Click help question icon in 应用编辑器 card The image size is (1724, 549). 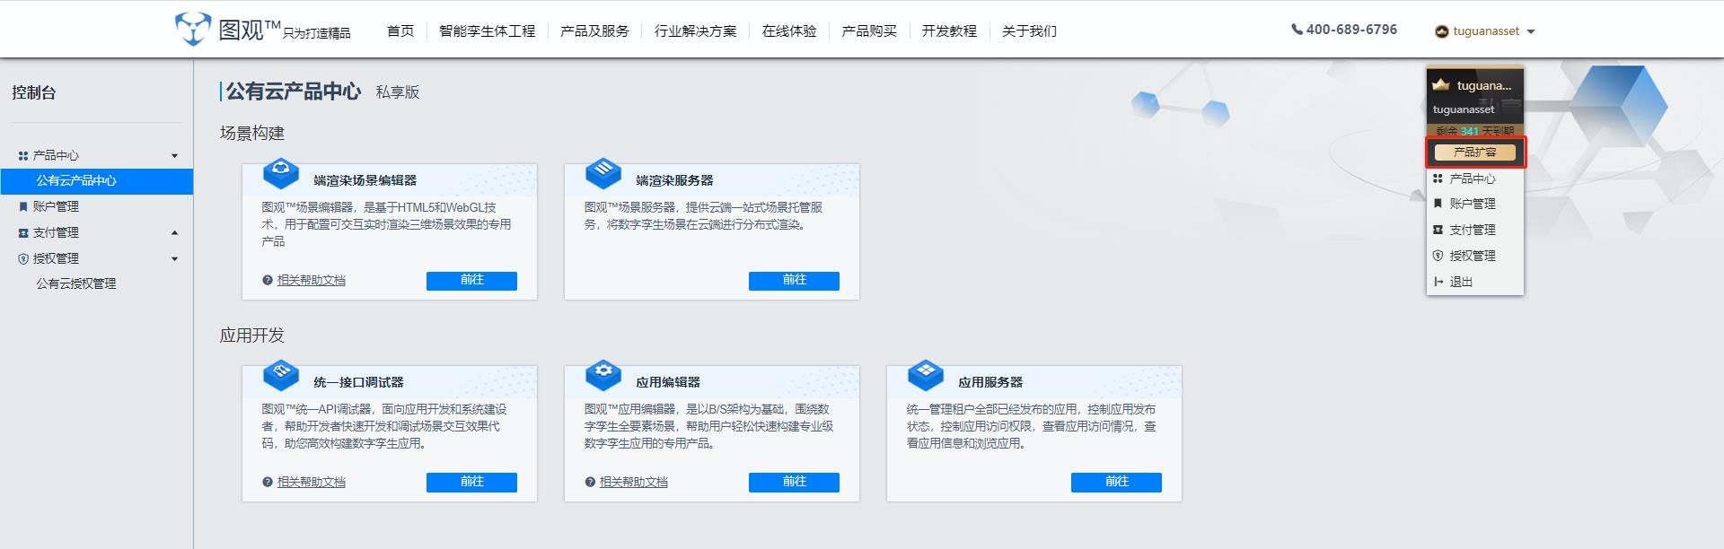tap(590, 482)
